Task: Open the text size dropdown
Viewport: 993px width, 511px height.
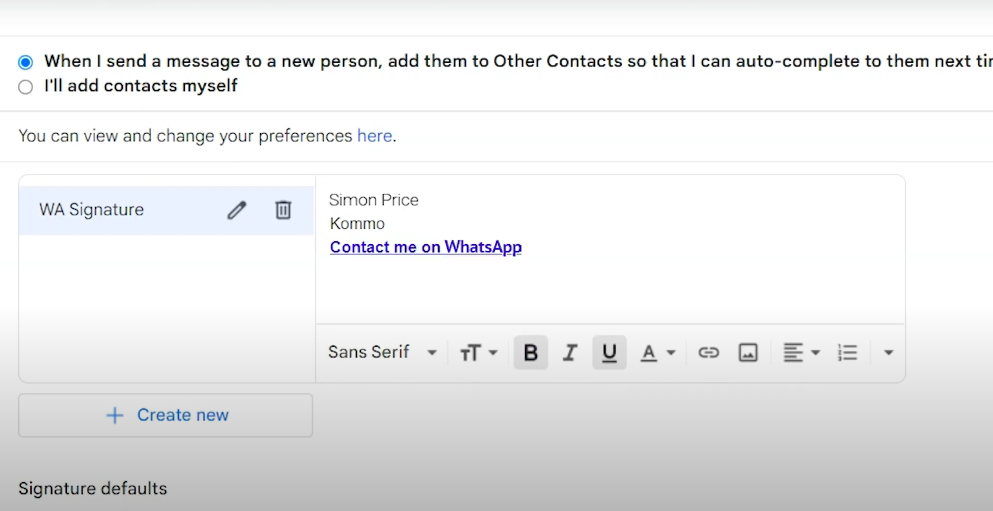Action: (478, 353)
